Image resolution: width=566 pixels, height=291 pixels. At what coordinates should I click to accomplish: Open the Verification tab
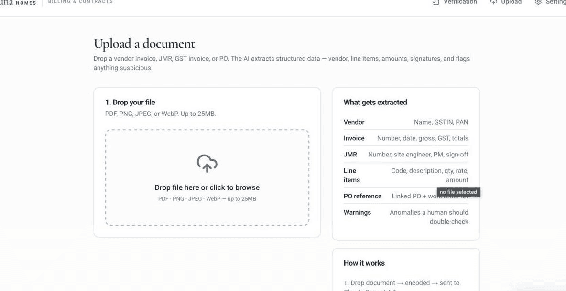[x=455, y=2]
